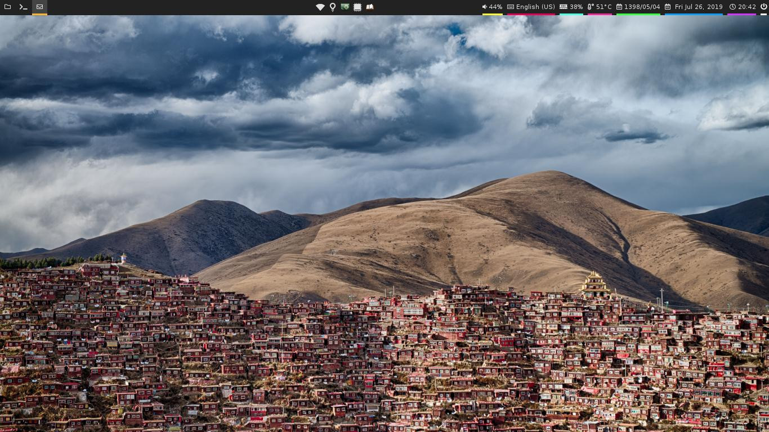Launch the terminal from the panel

coord(23,7)
